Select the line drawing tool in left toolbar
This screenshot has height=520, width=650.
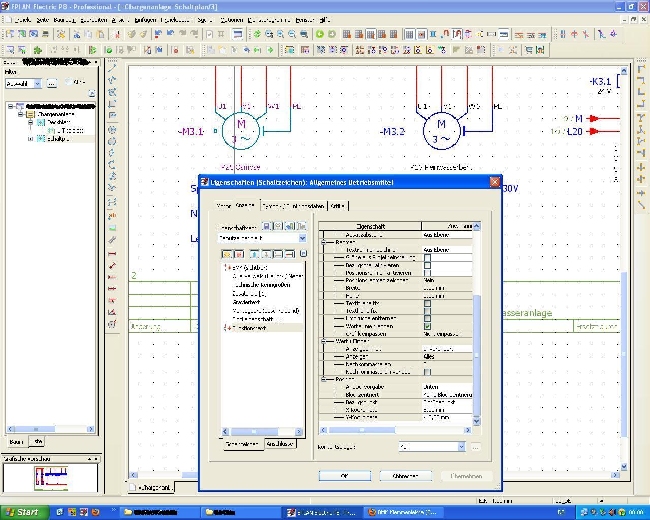[112, 68]
